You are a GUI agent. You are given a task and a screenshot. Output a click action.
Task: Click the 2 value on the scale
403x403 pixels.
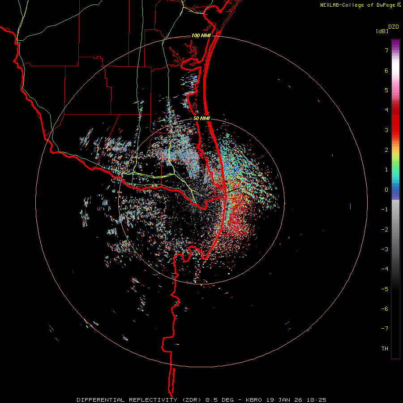click(x=386, y=150)
